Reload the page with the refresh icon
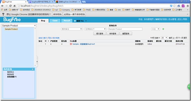Viewport: 191px width, 101px height. (x=11, y=6)
